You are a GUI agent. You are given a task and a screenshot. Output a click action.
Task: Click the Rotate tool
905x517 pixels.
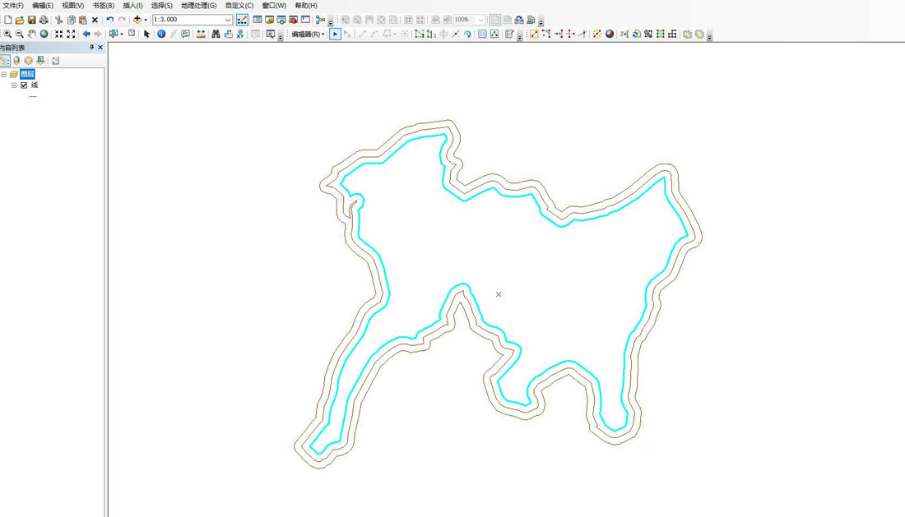tap(467, 34)
